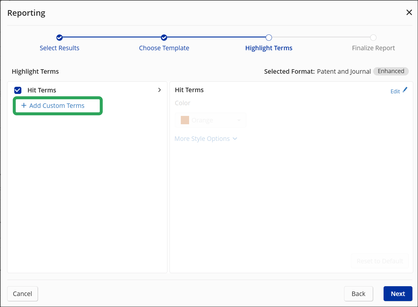Open Edit for Hit Terms styling
This screenshot has width=418, height=307.
[x=395, y=91]
